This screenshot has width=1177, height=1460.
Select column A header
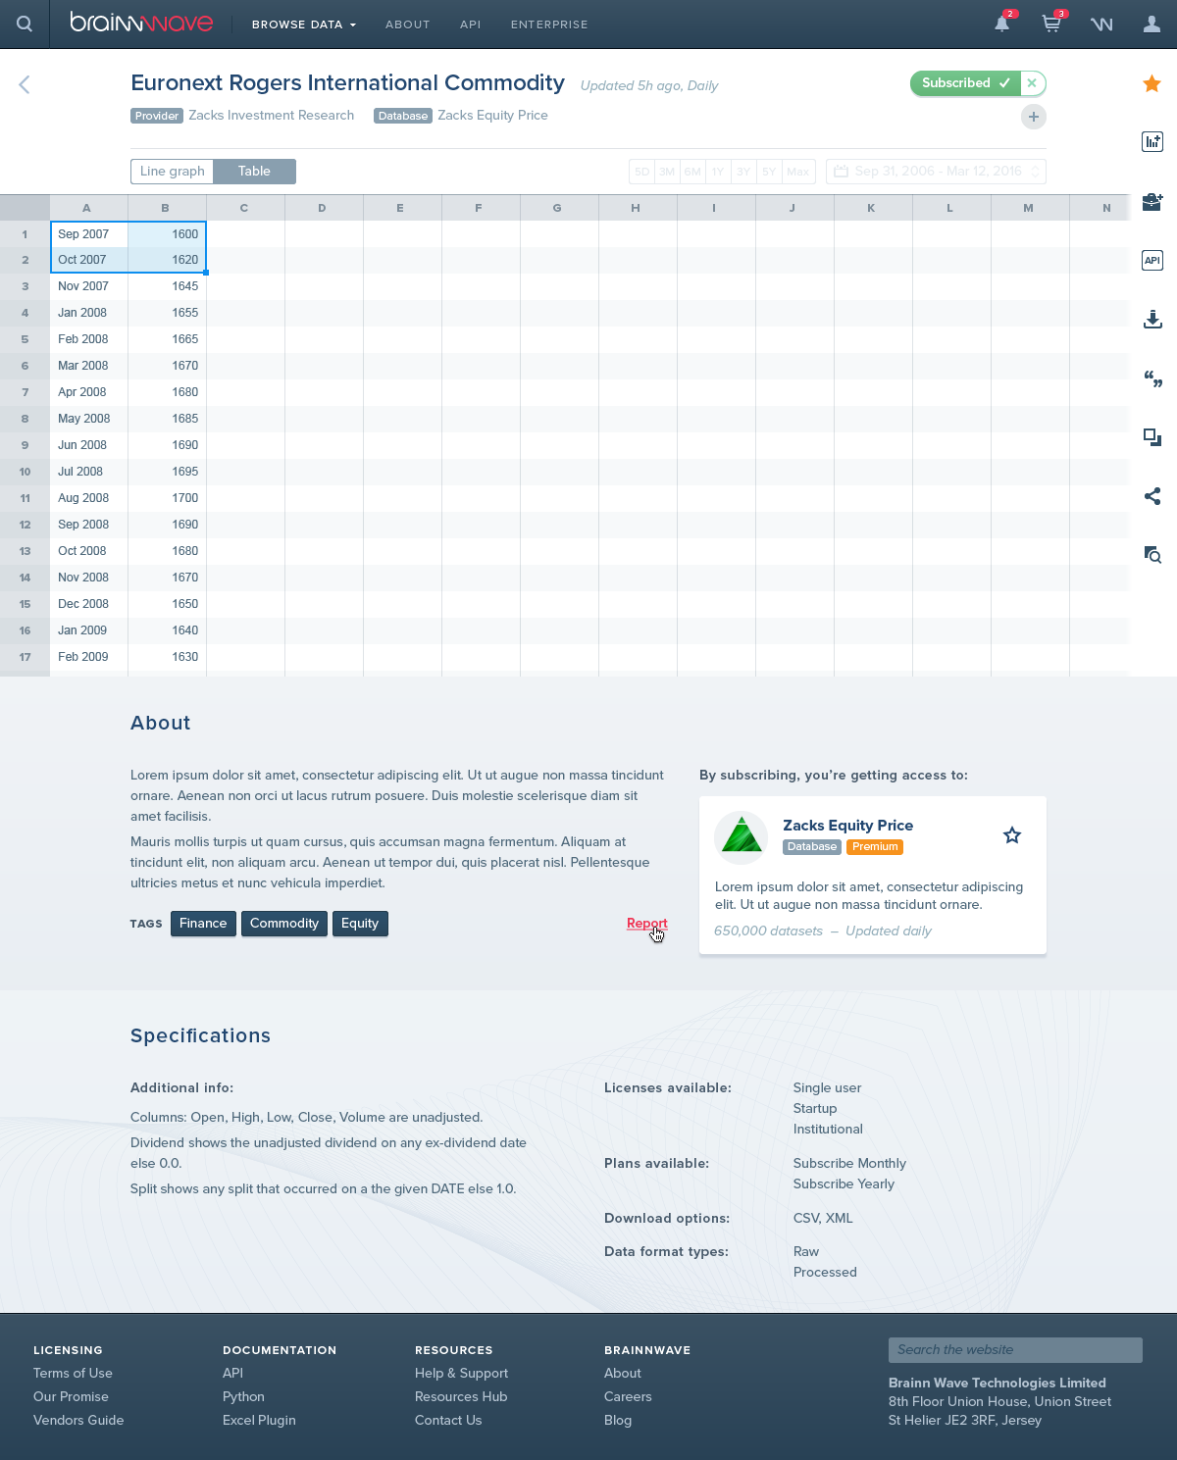87,208
